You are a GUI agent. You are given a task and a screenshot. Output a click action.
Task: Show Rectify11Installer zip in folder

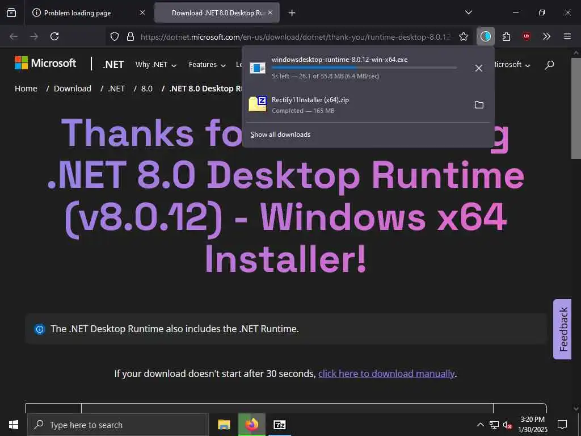tap(479, 105)
